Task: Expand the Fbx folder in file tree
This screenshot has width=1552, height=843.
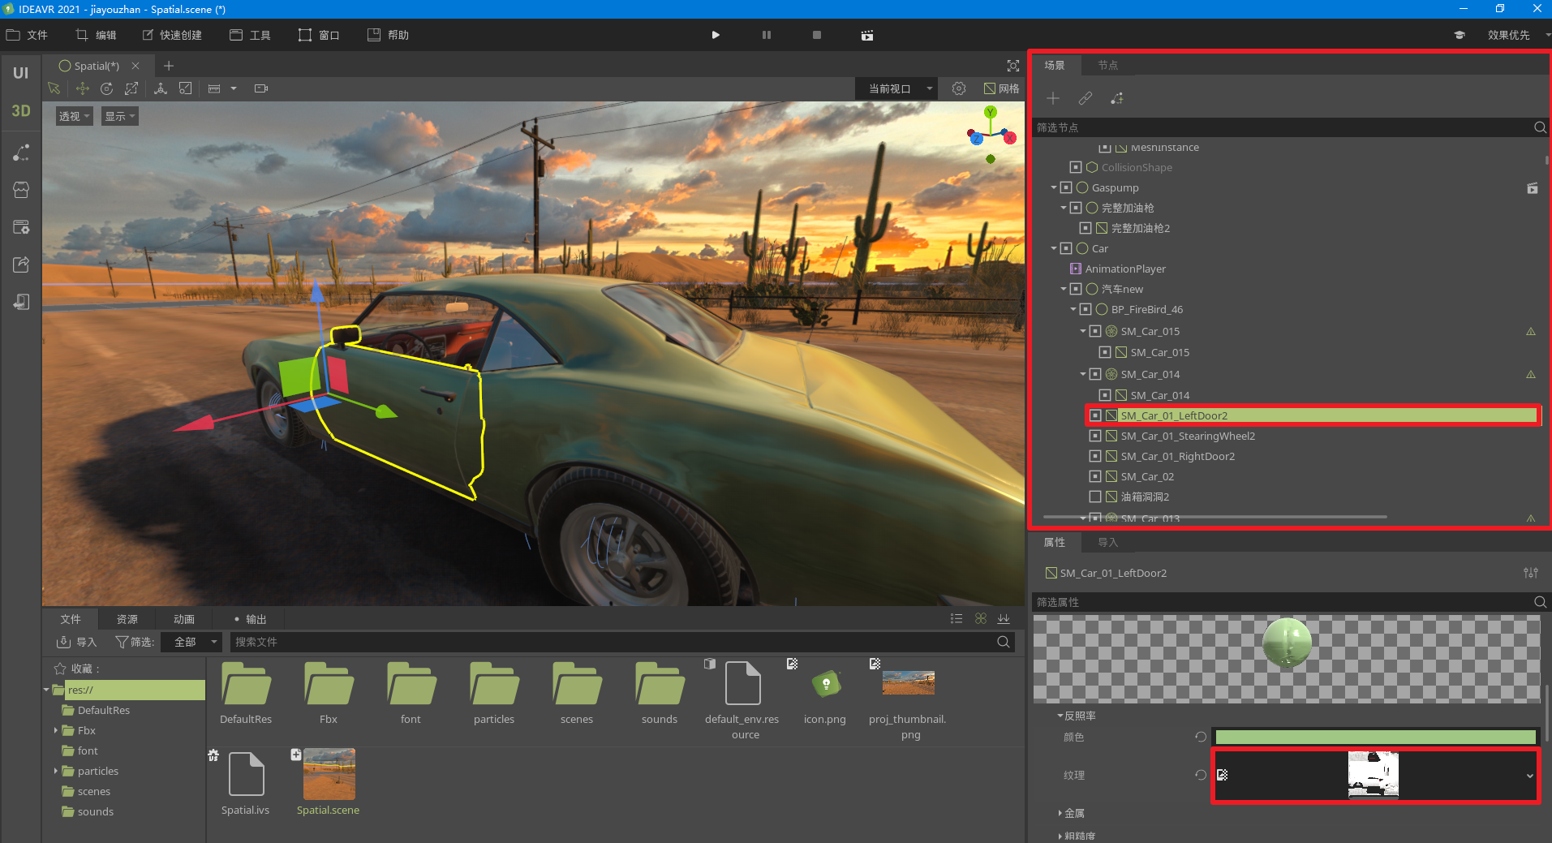Action: pos(55,731)
